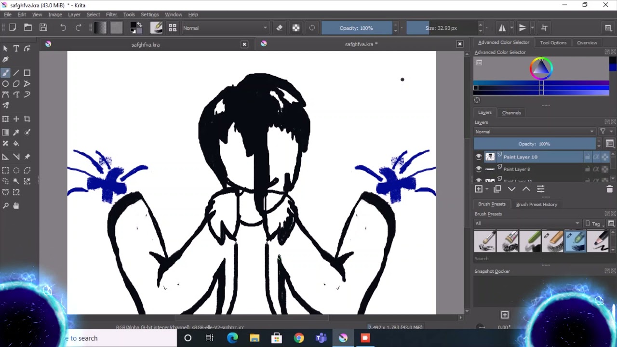This screenshot has width=617, height=347.
Task: Open brush presets All tag dropdown
Action: [x=527, y=223]
